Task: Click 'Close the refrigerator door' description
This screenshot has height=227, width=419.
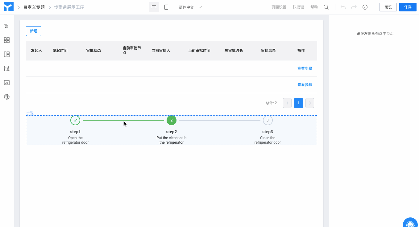Action: click(268, 140)
